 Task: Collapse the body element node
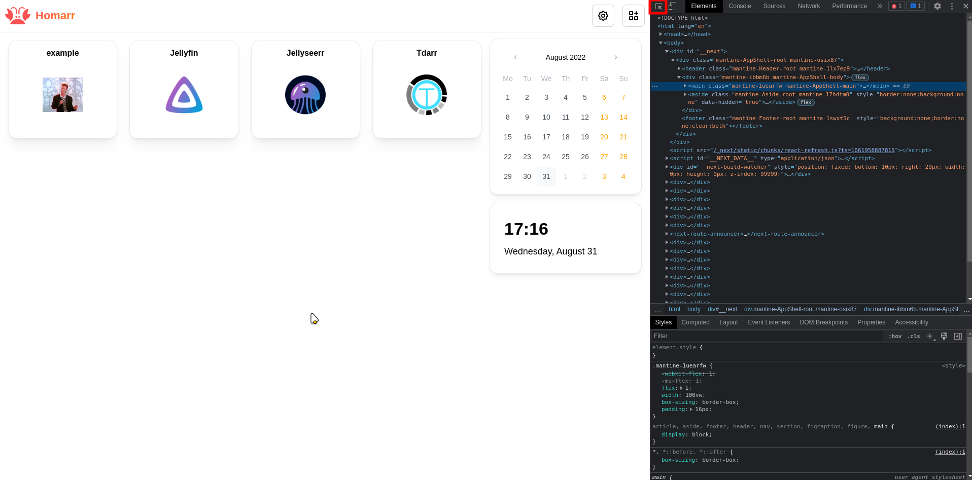click(x=661, y=43)
